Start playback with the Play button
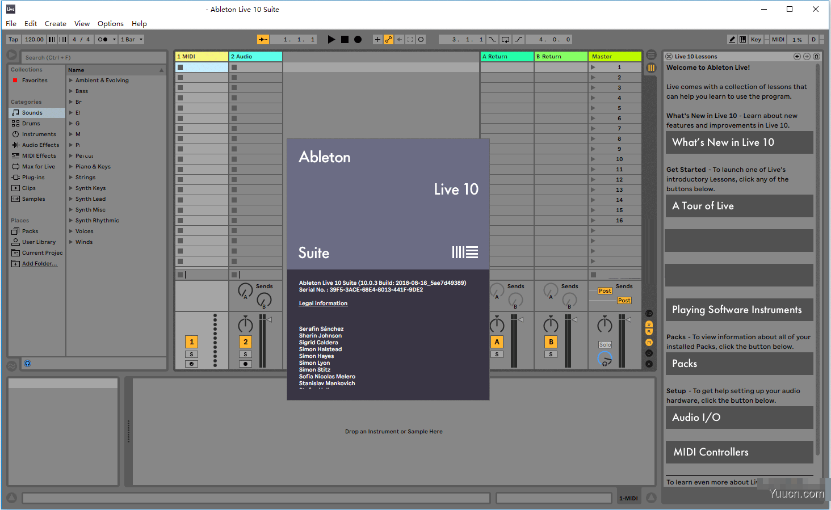 click(x=331, y=39)
